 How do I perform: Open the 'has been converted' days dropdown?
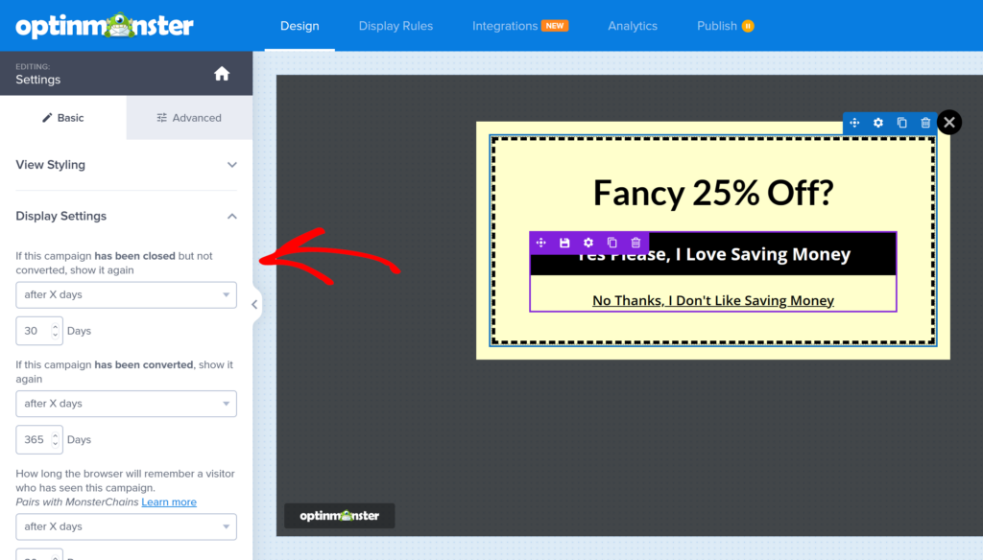coord(126,404)
